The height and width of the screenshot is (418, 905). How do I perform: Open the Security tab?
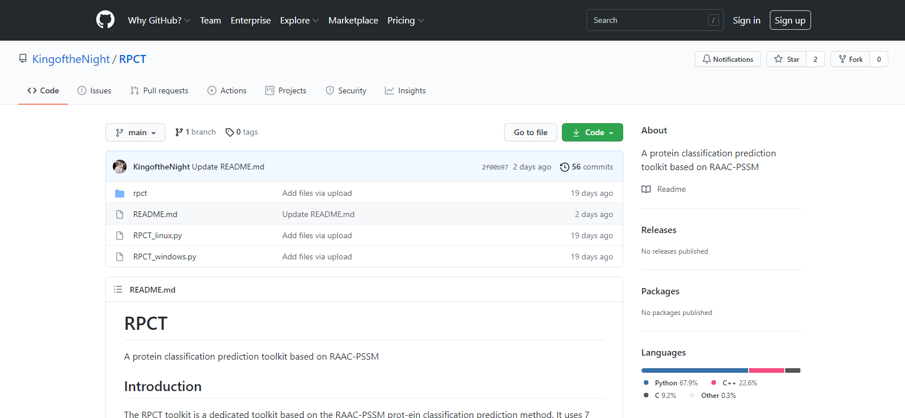point(346,90)
